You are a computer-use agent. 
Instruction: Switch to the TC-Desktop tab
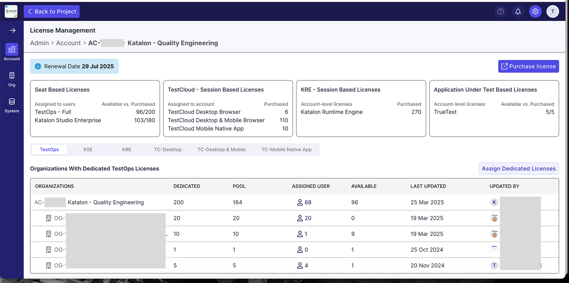[x=168, y=150]
